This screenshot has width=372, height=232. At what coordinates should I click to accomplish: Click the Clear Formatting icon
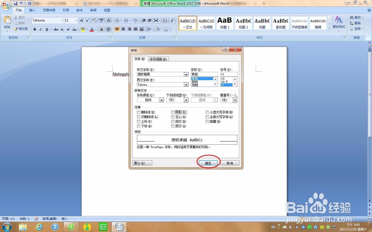tap(94, 20)
